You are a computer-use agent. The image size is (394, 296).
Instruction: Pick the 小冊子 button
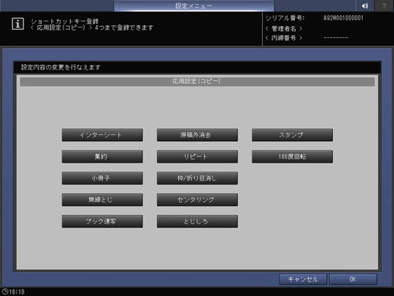(x=102, y=179)
